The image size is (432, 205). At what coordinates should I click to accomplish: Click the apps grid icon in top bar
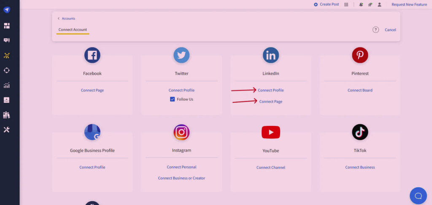pos(346,4)
